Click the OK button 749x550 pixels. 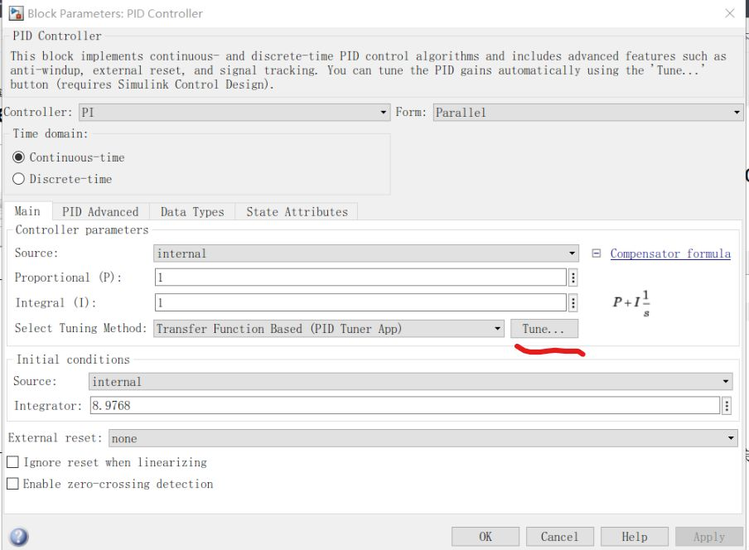pyautogui.click(x=486, y=537)
